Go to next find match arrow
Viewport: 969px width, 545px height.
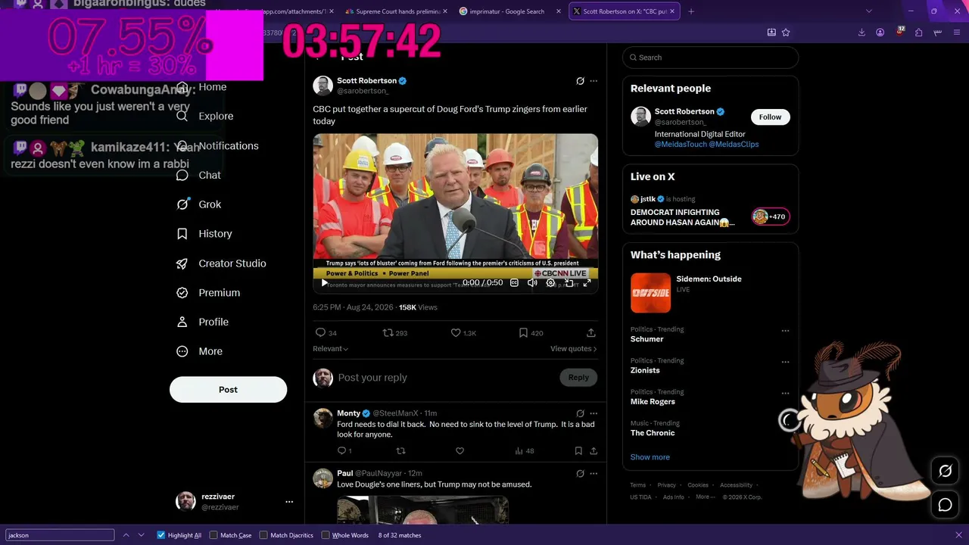coord(141,535)
